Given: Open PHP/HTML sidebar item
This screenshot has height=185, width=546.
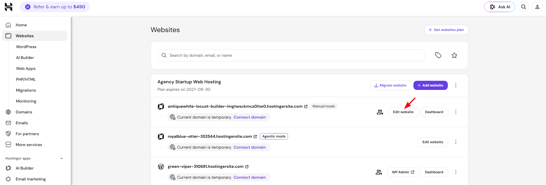Looking at the screenshot, I should click(x=26, y=79).
